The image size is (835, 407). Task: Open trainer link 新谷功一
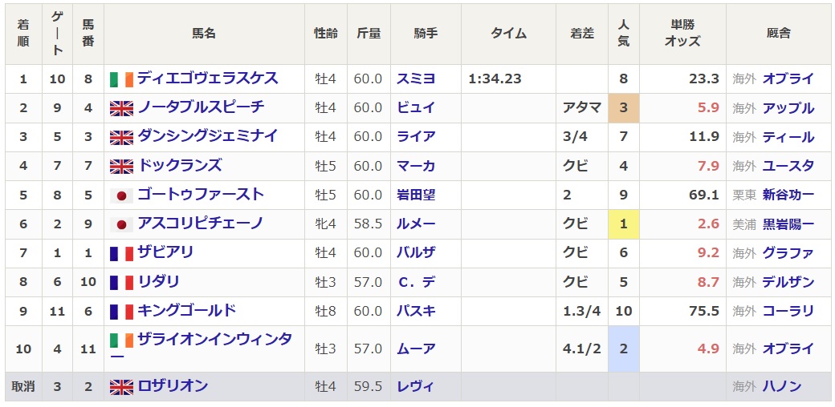tap(788, 195)
